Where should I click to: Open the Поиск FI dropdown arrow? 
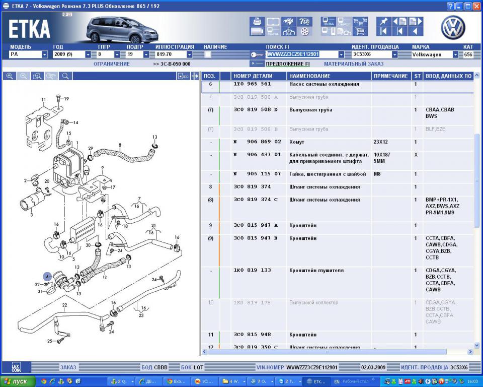(341, 54)
